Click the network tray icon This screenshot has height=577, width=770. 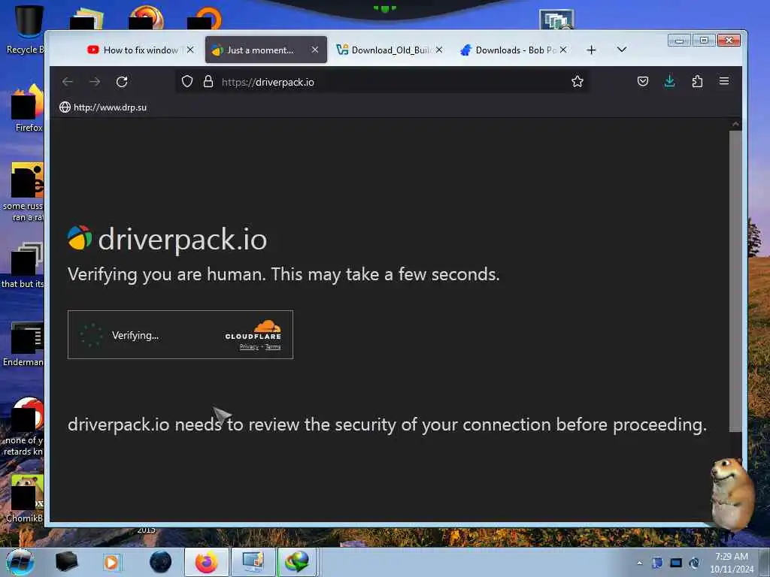pyautogui.click(x=676, y=563)
